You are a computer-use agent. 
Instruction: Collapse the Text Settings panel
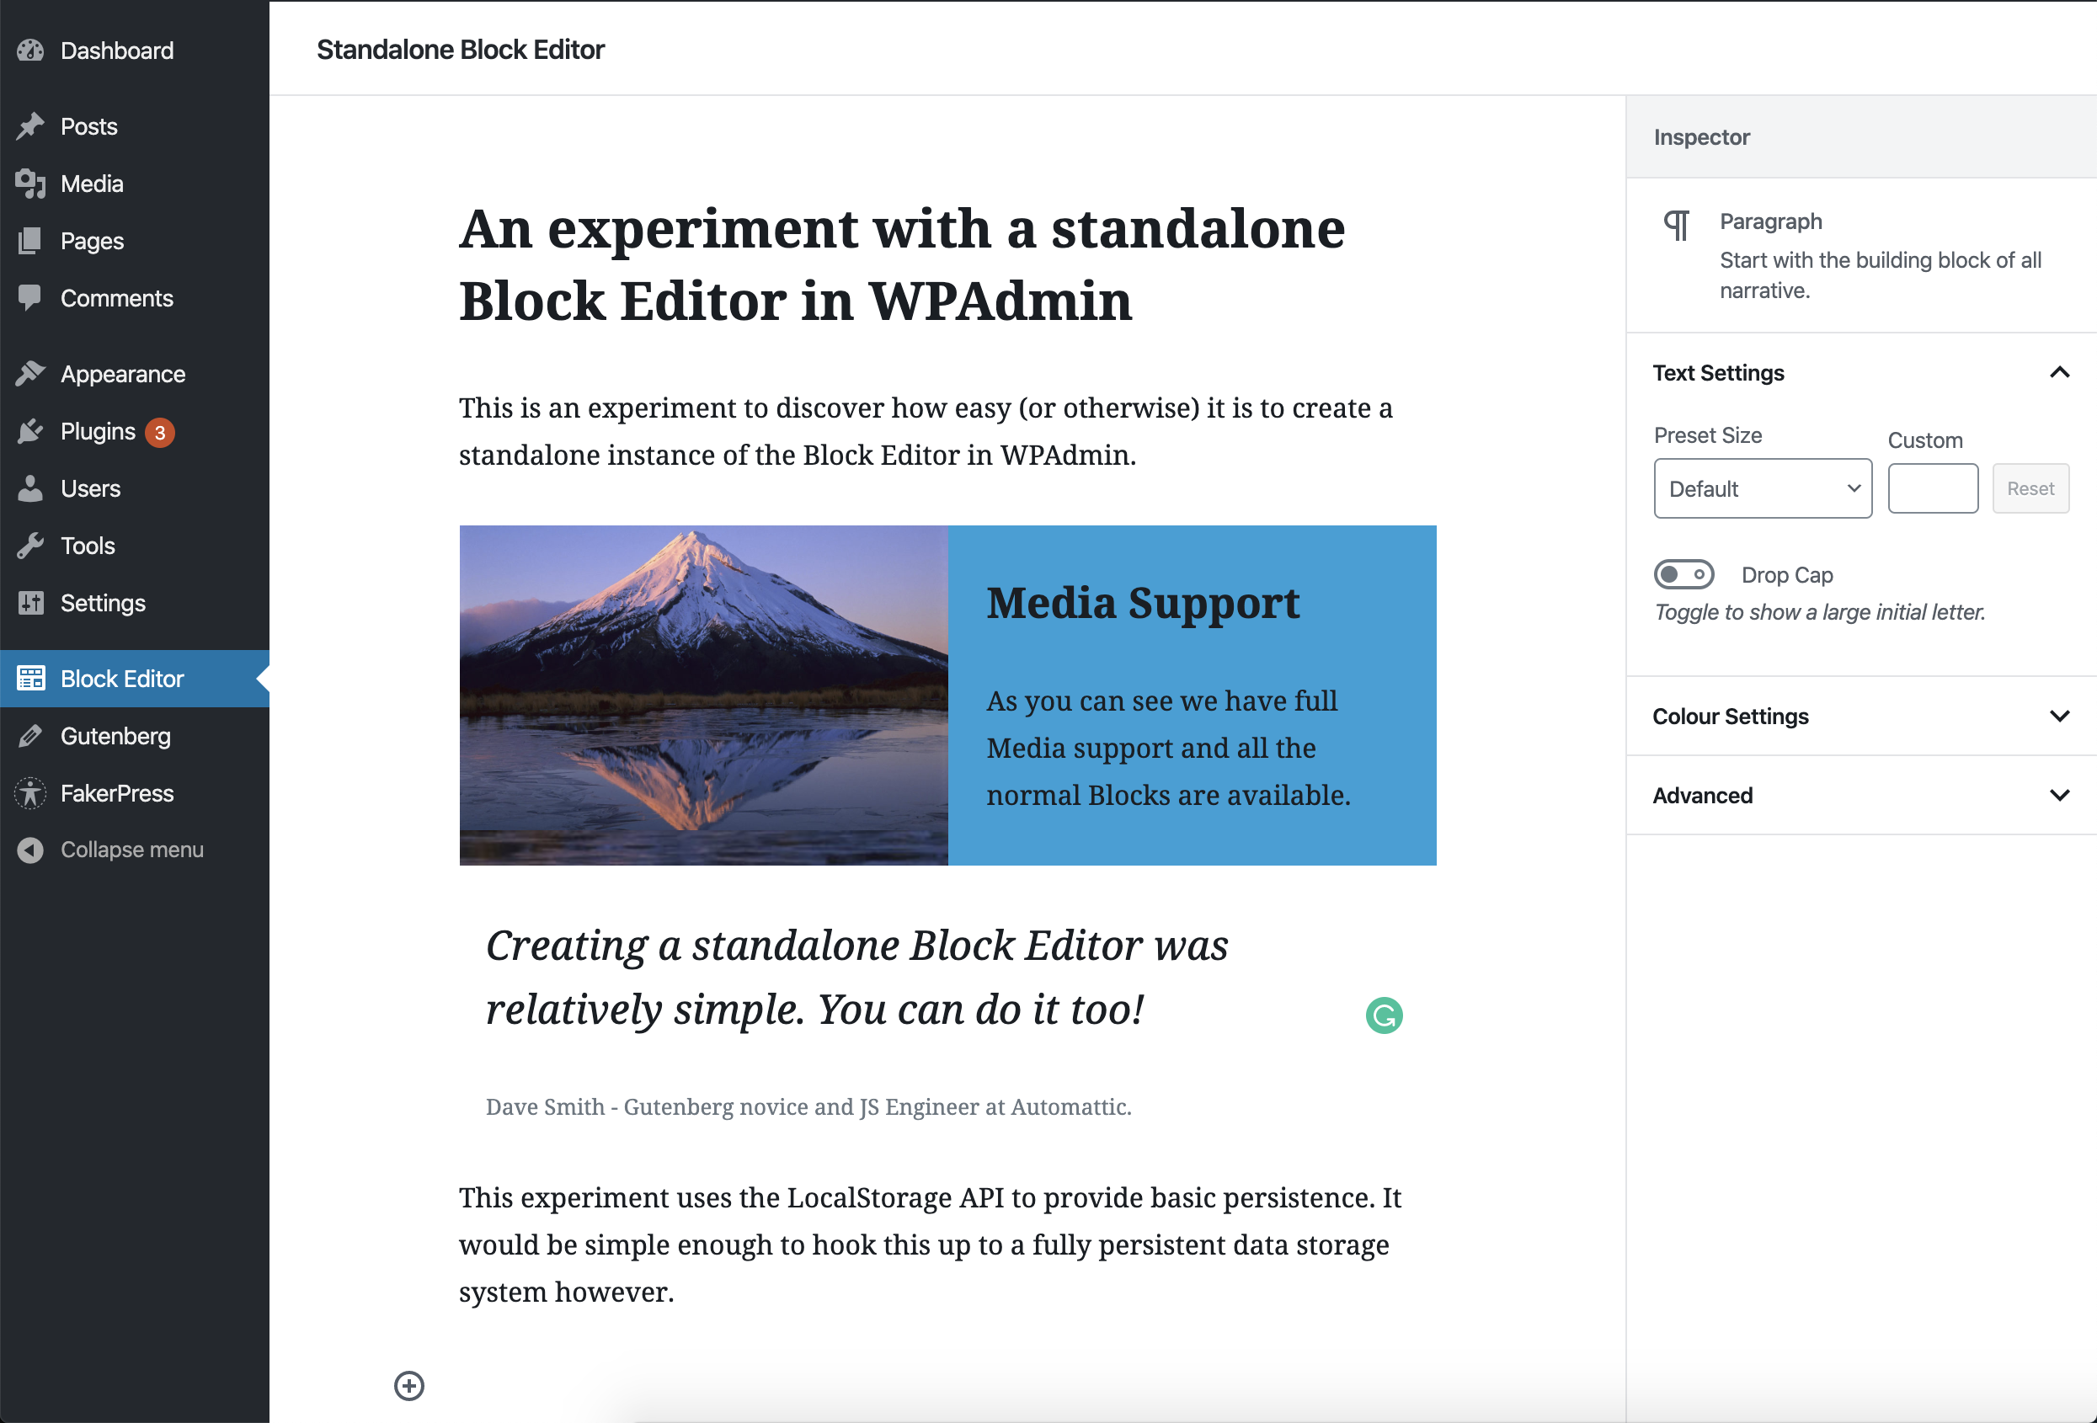tap(2058, 373)
